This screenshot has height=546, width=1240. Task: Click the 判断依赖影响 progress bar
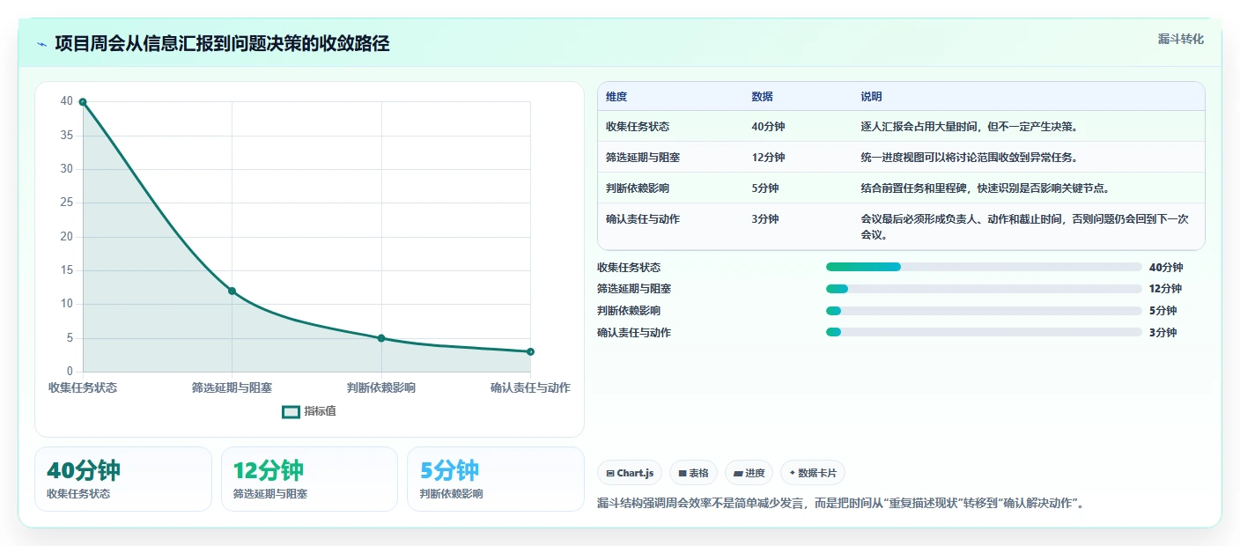(x=984, y=311)
